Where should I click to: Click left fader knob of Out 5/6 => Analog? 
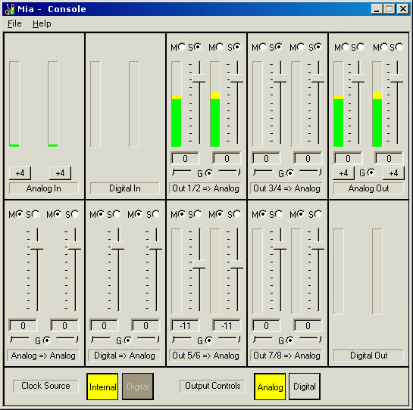click(x=199, y=264)
